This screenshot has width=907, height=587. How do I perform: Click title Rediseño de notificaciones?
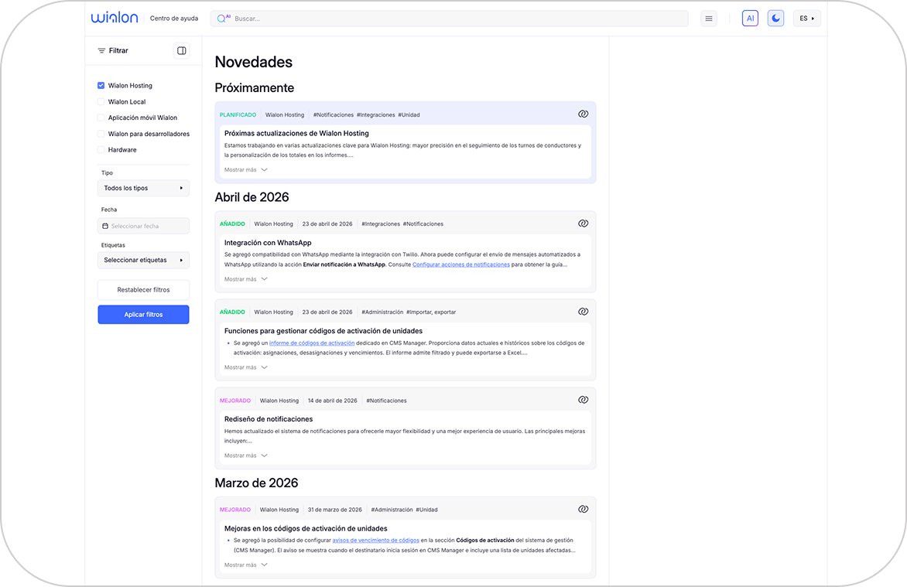click(269, 419)
